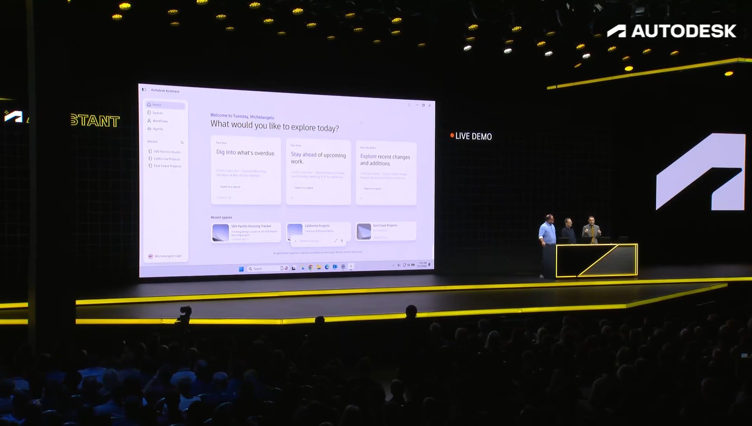Screen dimensions: 752x426
Task: Click the expand icon in prompt box
Action: click(x=336, y=241)
